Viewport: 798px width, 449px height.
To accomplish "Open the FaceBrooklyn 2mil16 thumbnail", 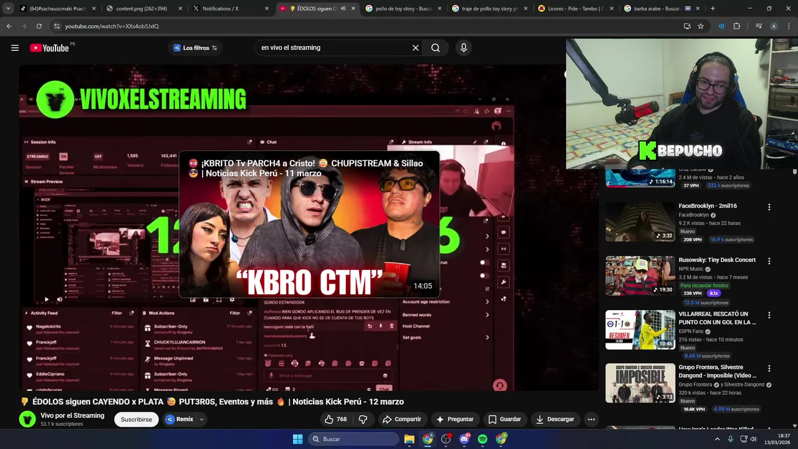I will tap(640, 222).
